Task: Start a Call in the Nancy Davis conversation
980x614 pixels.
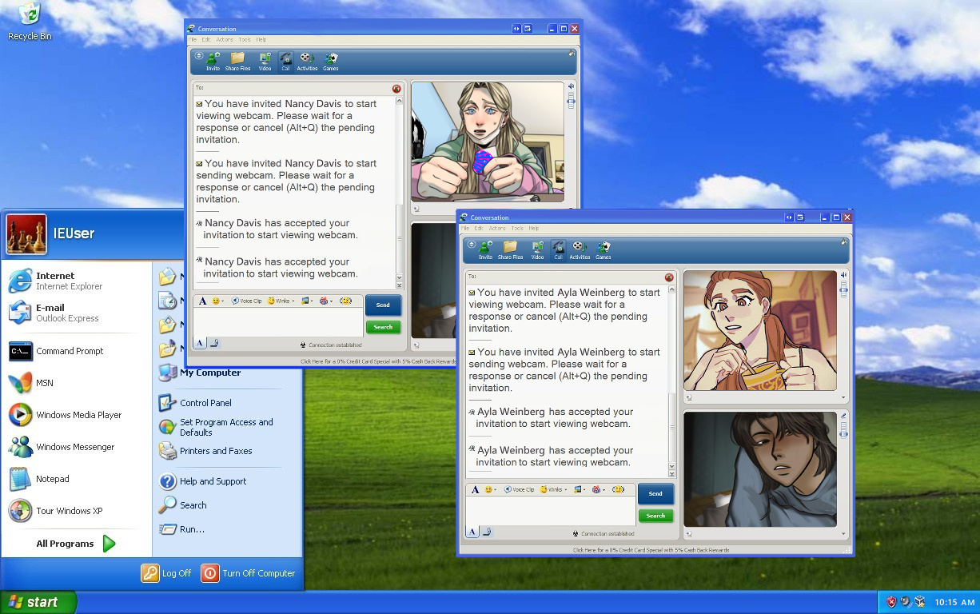Action: tap(285, 62)
